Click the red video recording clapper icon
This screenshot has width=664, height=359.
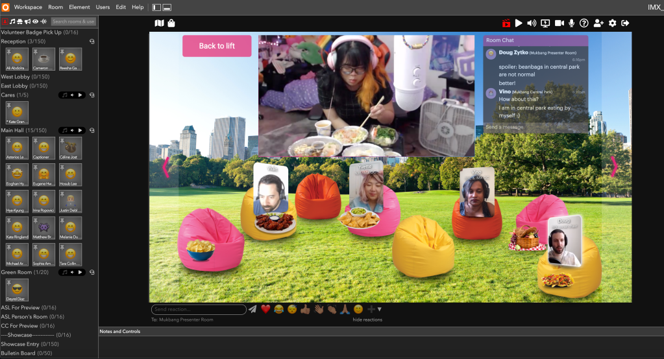(x=506, y=23)
